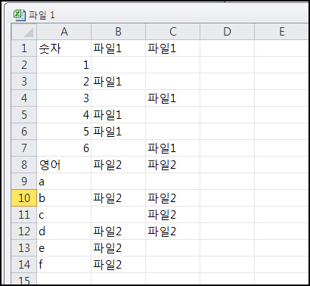Click cell C1 containing 파일1
Viewport: 310px width, 286px height.
172,48
